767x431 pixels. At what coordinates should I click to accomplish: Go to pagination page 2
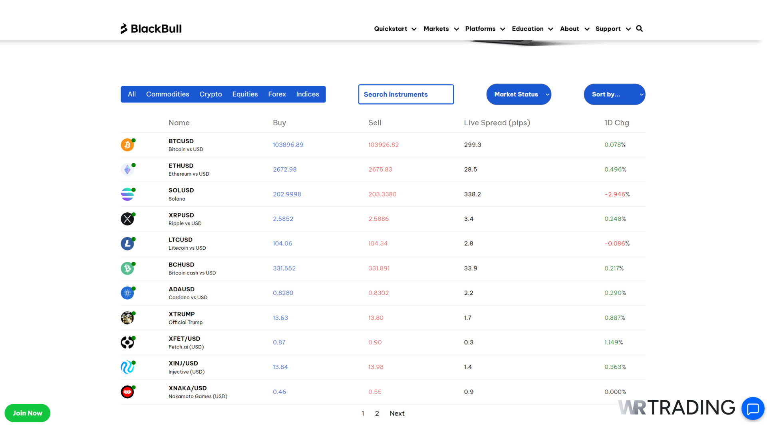pyautogui.click(x=377, y=413)
